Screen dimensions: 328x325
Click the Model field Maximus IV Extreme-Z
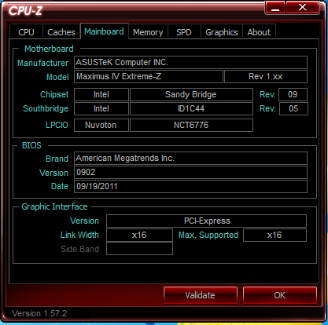pyautogui.click(x=149, y=76)
